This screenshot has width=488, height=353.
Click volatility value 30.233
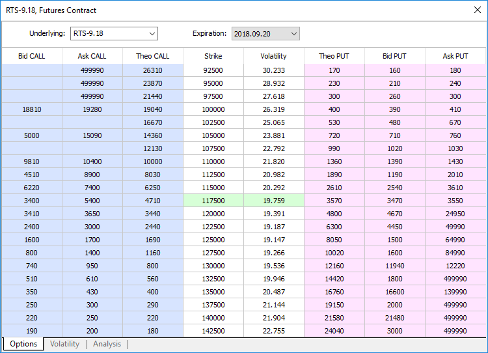pyautogui.click(x=273, y=70)
